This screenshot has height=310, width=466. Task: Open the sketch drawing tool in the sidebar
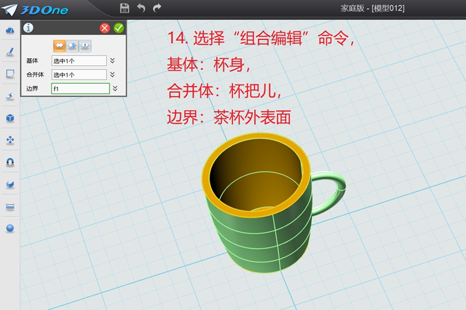(10, 52)
